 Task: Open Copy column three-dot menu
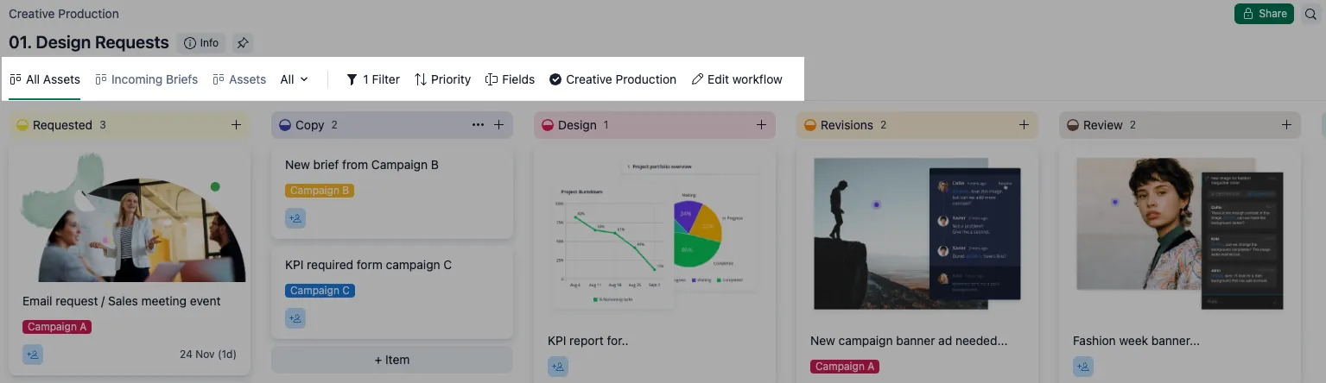(478, 125)
